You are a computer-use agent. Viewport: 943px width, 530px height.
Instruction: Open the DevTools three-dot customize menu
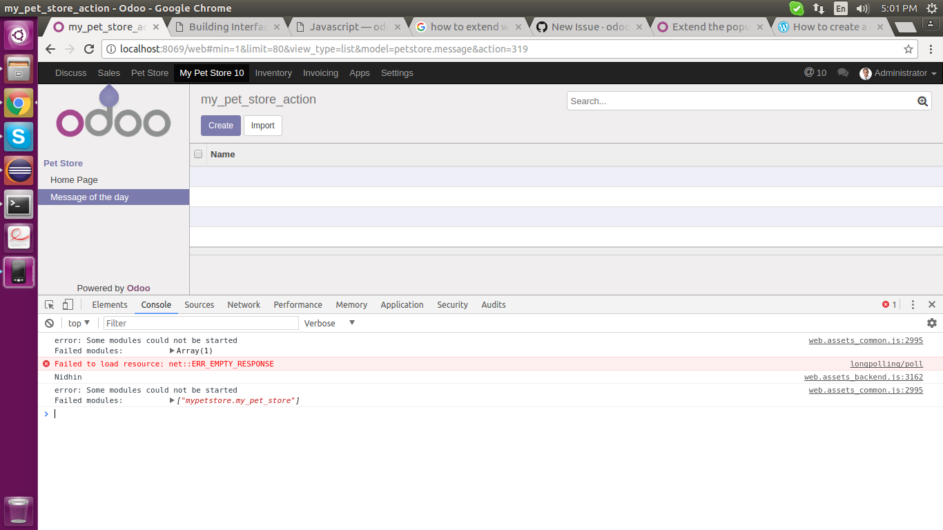(x=913, y=304)
